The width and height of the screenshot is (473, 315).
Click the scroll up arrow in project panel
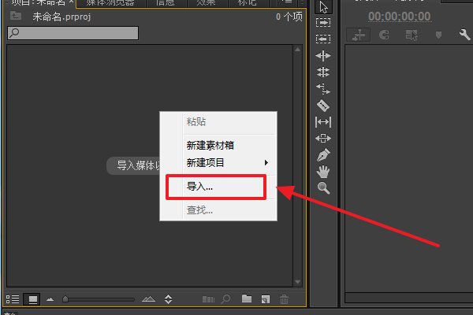[298, 49]
